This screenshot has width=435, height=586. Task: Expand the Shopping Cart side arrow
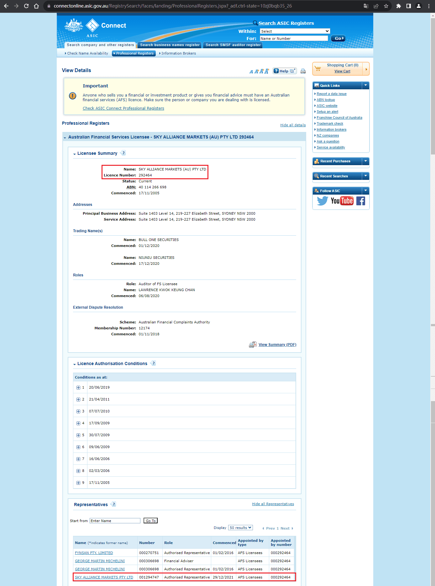[x=366, y=69]
